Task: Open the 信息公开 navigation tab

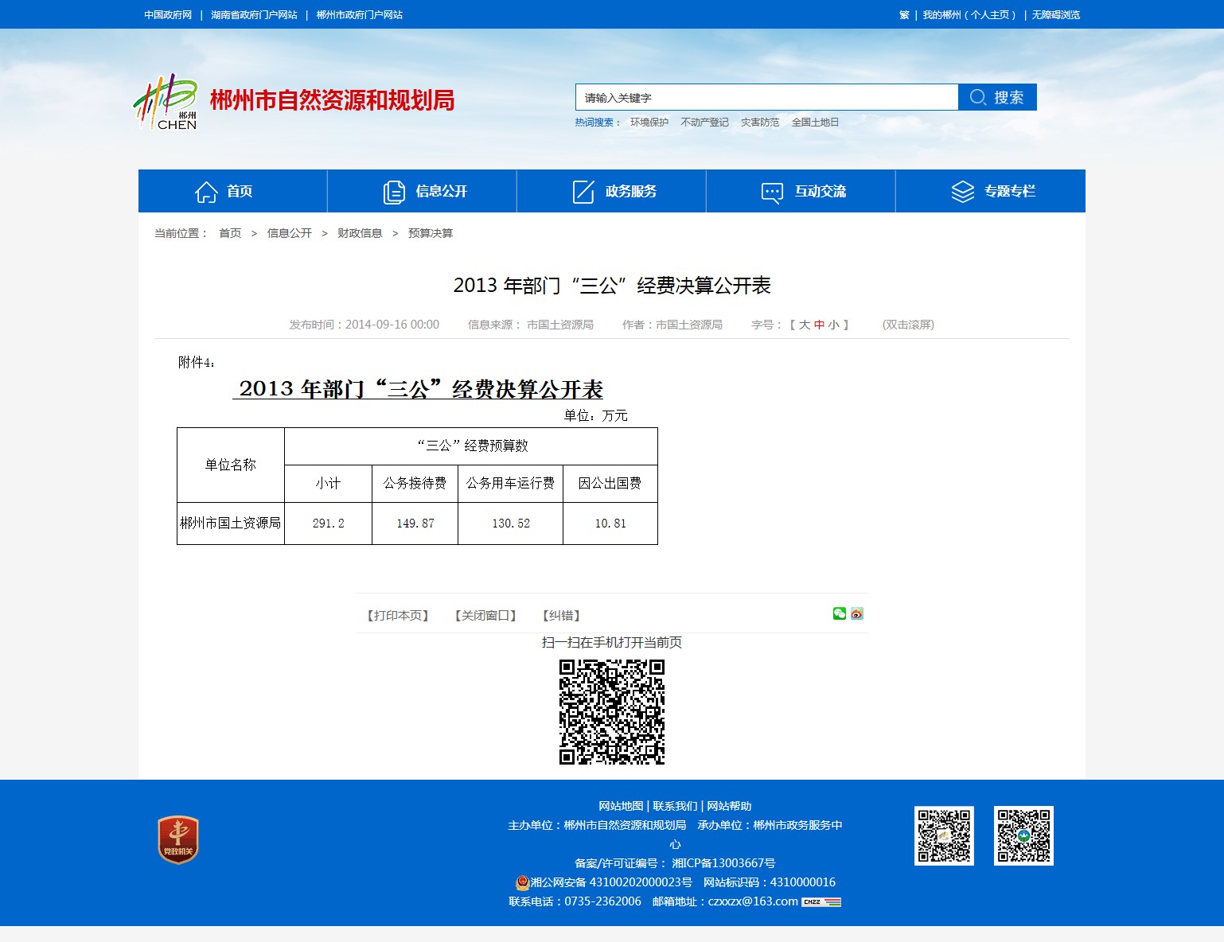Action: click(423, 191)
